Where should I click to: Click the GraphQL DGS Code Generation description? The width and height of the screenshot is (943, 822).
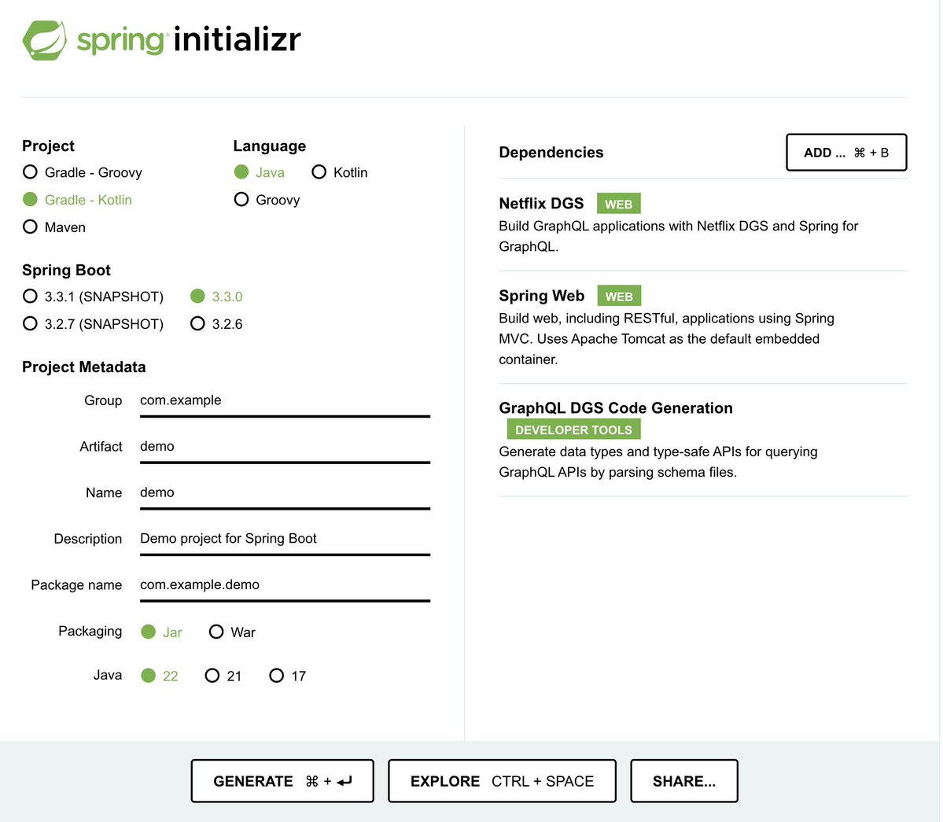[x=658, y=462]
